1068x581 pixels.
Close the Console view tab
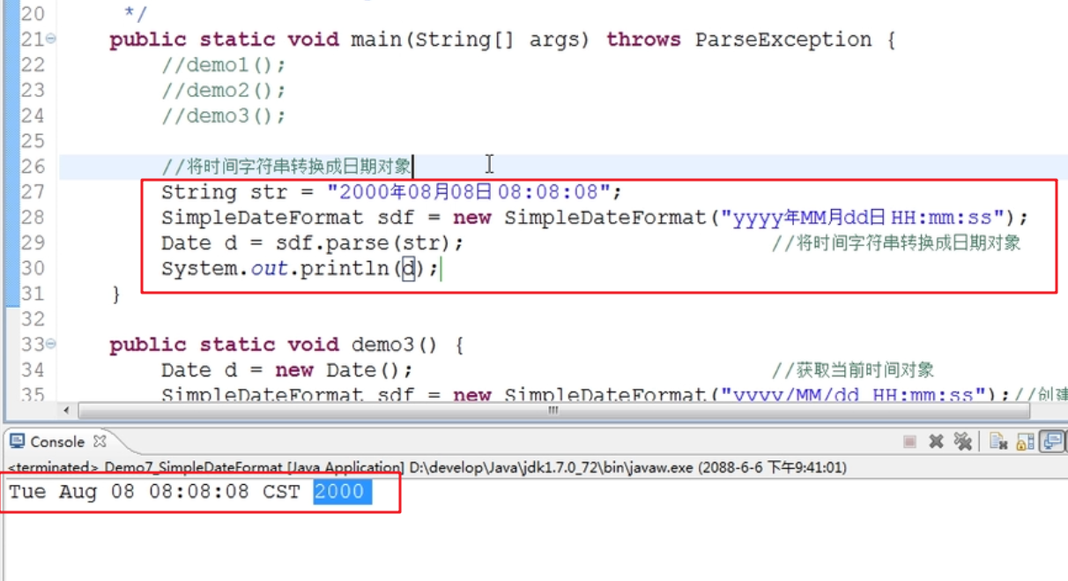tap(100, 441)
